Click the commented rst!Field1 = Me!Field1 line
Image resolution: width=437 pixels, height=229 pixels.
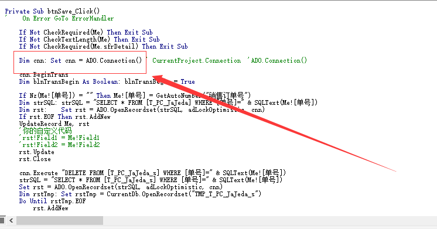pos(59,138)
